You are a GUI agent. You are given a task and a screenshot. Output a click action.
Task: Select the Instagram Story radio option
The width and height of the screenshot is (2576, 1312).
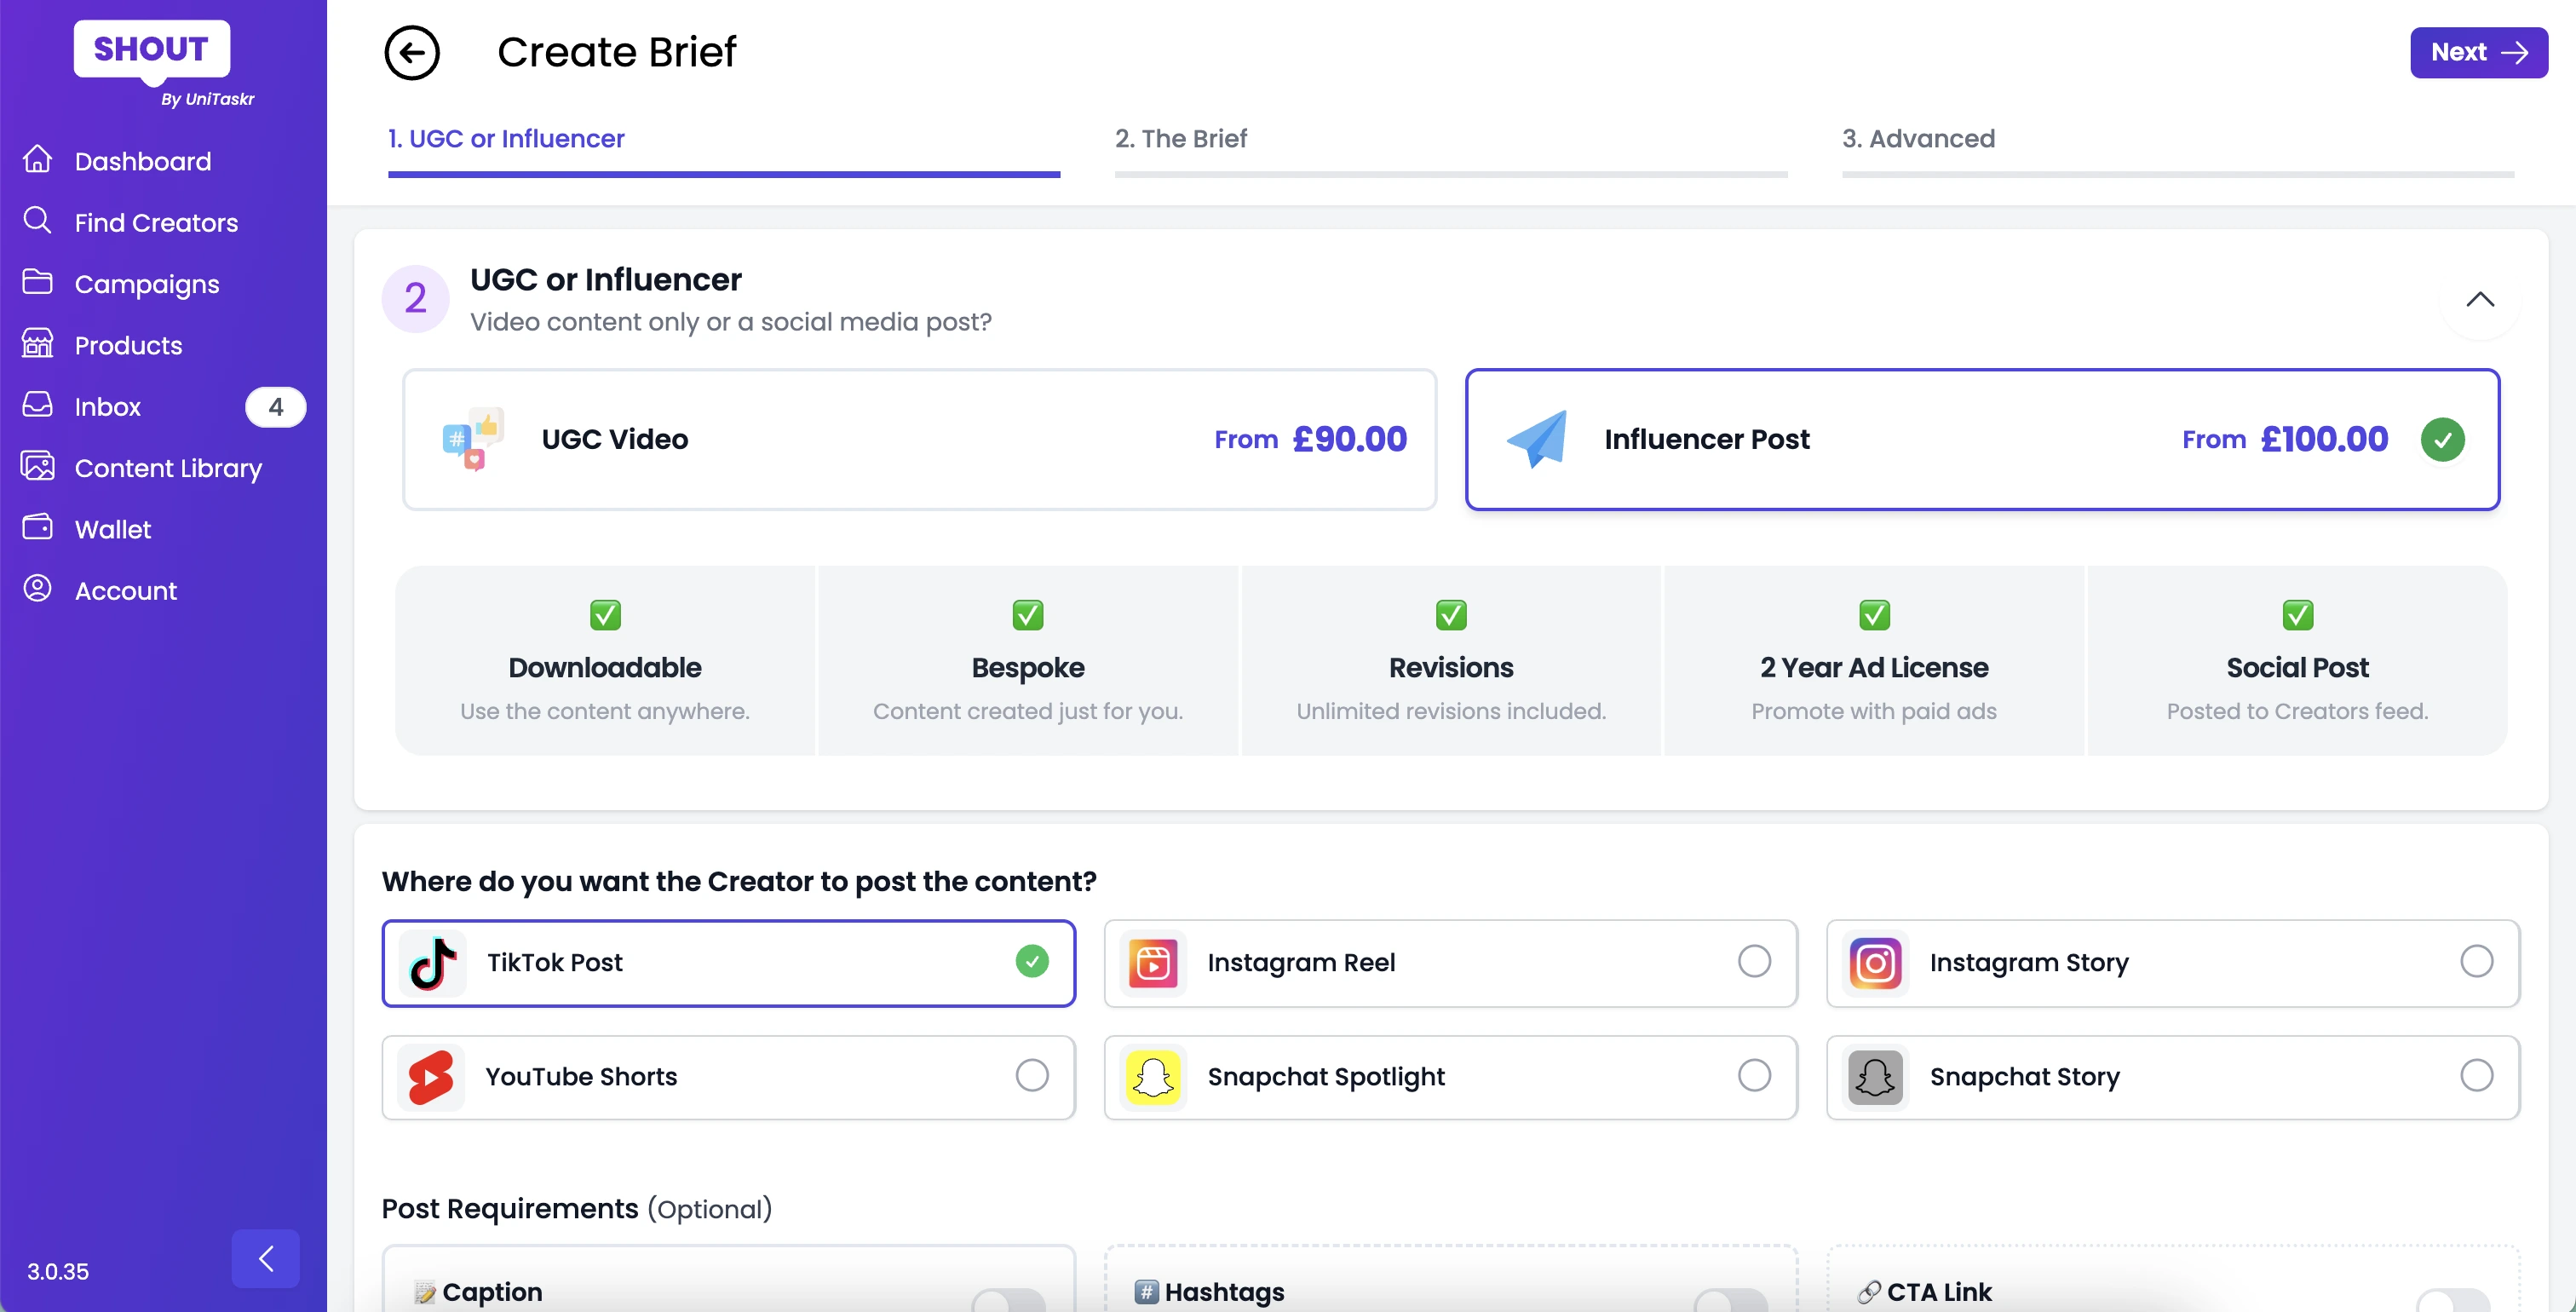(2475, 961)
